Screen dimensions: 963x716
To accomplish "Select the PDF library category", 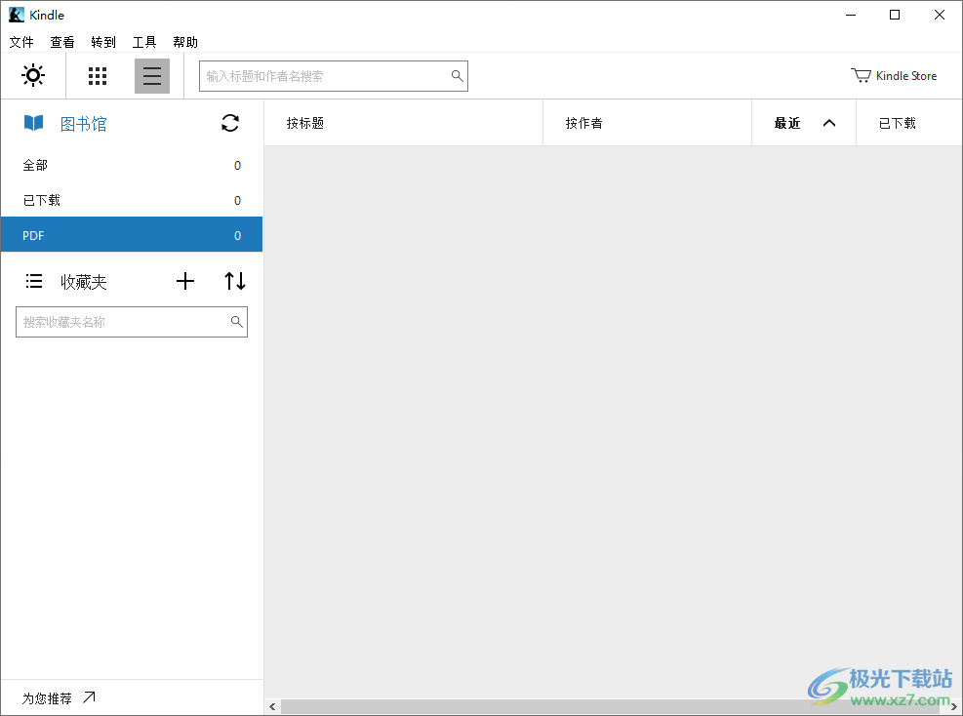I will 132,235.
